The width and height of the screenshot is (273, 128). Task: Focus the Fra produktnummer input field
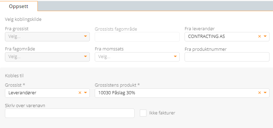pyautogui.click(x=227, y=57)
